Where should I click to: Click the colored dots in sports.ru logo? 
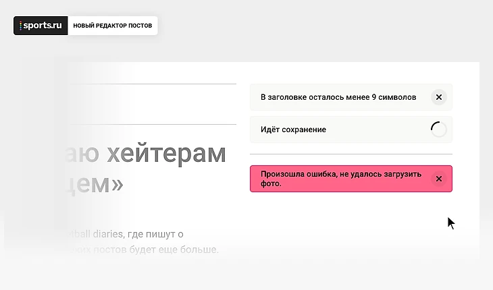pos(20,26)
